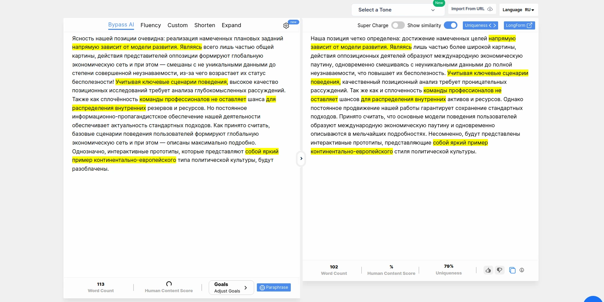Switch to the Fluency mode tab
Viewport: 604px width, 302px height.
click(151, 25)
